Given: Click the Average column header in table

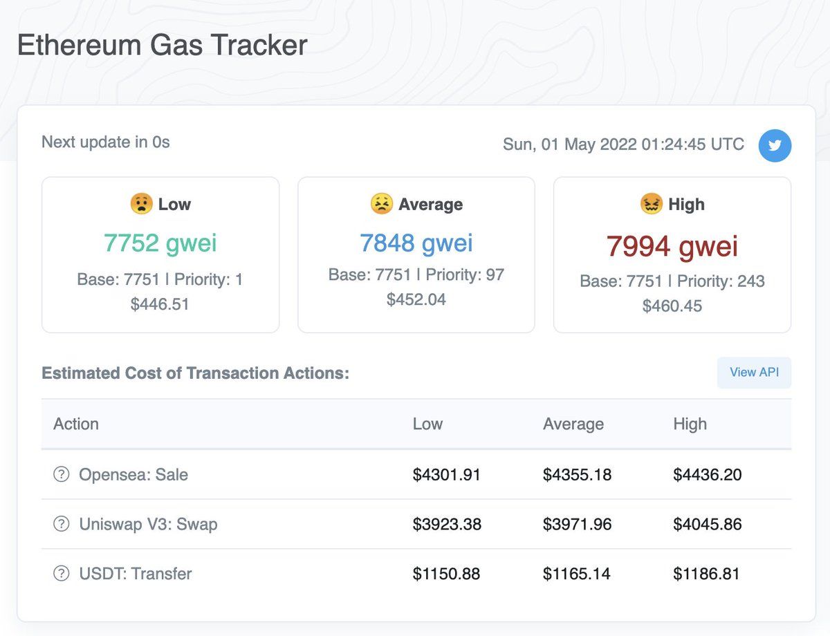Looking at the screenshot, I should pos(573,424).
